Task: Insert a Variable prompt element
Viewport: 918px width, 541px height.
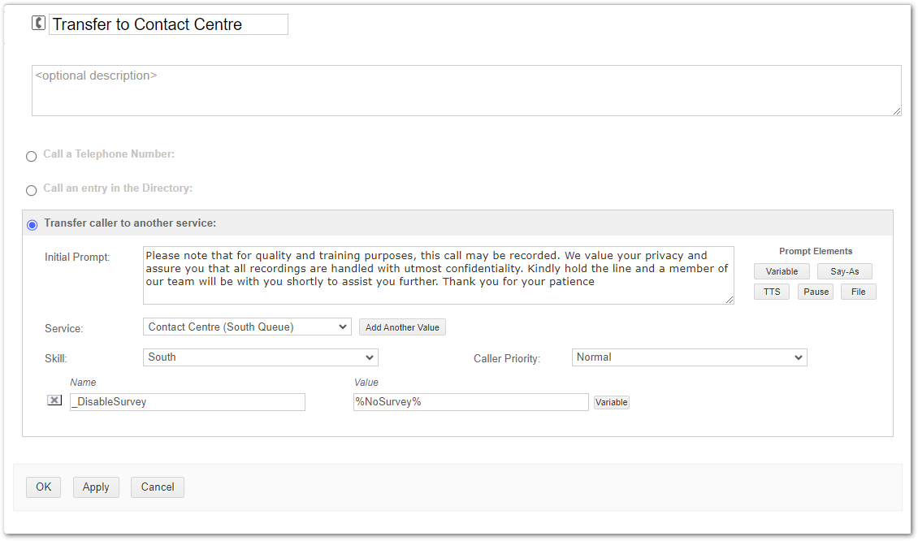Action: click(782, 271)
